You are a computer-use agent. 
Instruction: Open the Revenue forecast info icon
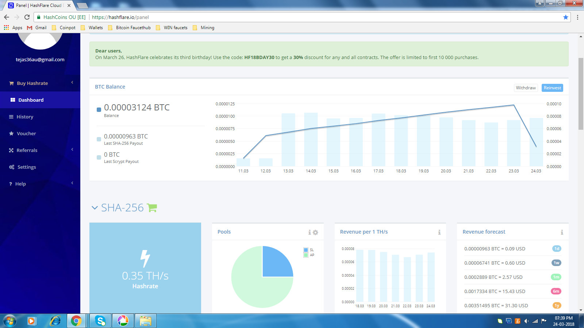pyautogui.click(x=562, y=232)
